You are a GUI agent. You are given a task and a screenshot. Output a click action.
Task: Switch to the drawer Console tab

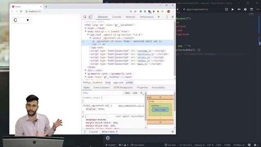tap(93, 131)
